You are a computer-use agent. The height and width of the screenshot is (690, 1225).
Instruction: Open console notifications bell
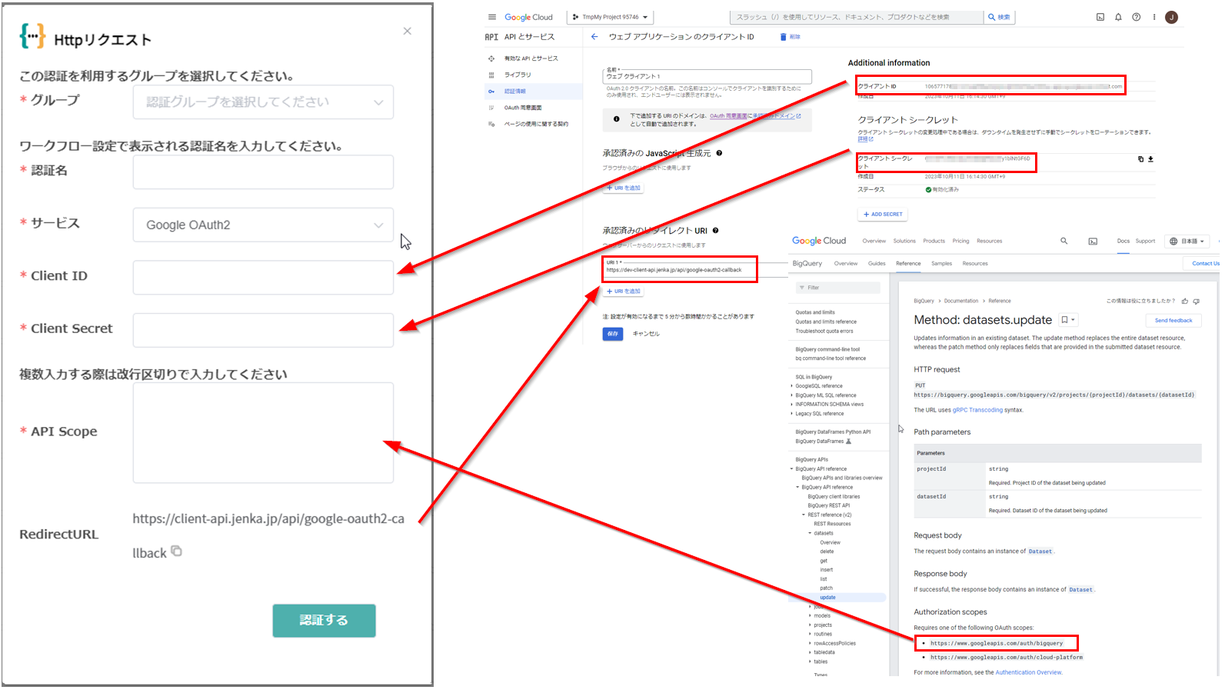[x=1118, y=17]
